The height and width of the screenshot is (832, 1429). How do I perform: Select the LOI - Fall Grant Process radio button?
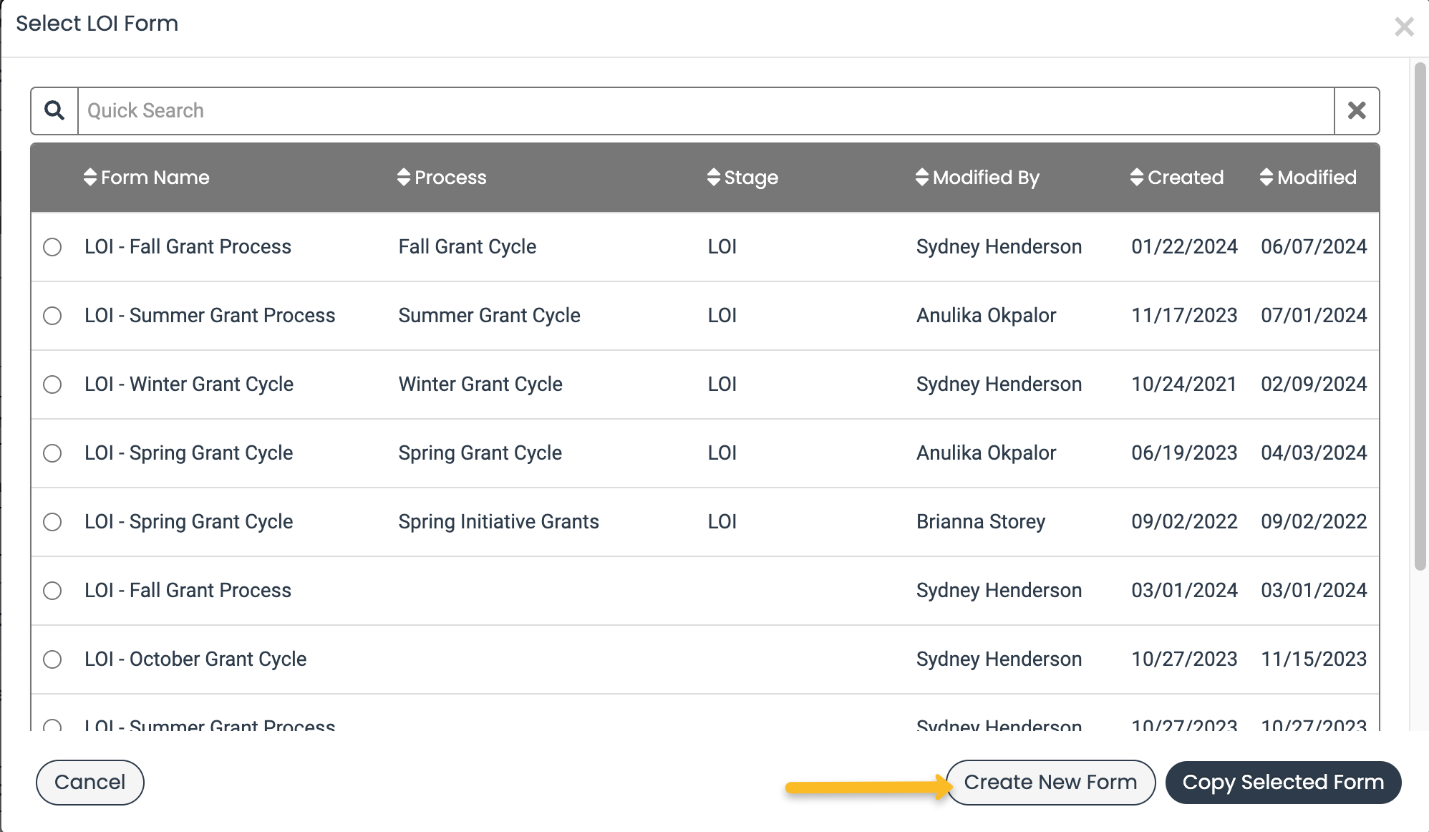click(x=52, y=248)
